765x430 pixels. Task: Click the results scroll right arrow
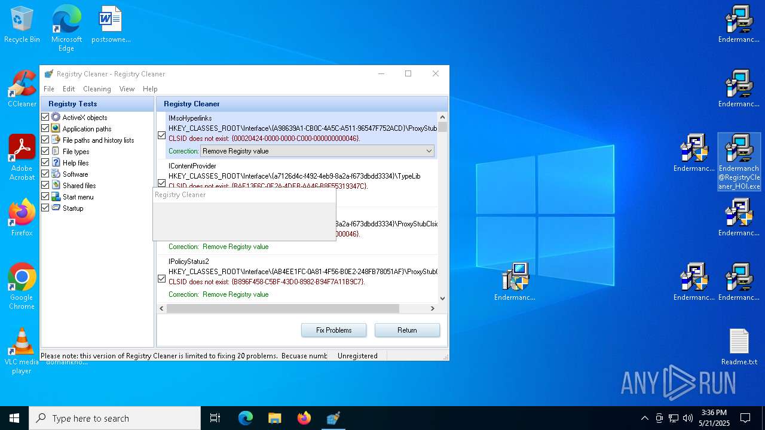pyautogui.click(x=433, y=309)
